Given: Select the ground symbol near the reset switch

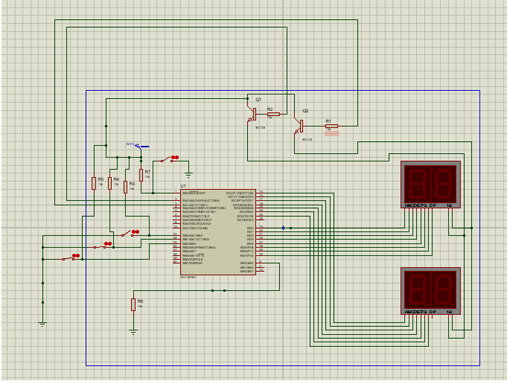Looking at the screenshot, I should 189,175.
